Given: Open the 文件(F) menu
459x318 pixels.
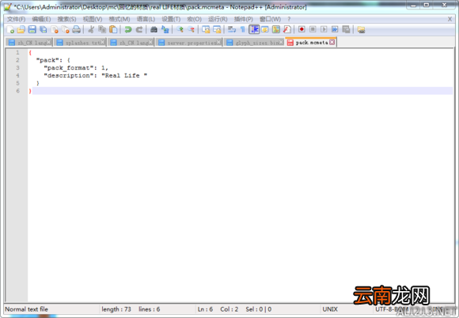Looking at the screenshot, I should (16, 19).
